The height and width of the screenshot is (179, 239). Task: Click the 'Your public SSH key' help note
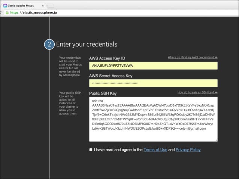70,103
